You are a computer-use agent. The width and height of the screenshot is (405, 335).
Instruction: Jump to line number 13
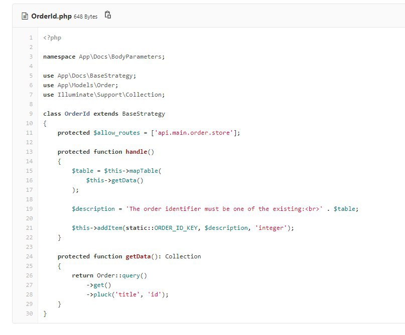[29, 152]
